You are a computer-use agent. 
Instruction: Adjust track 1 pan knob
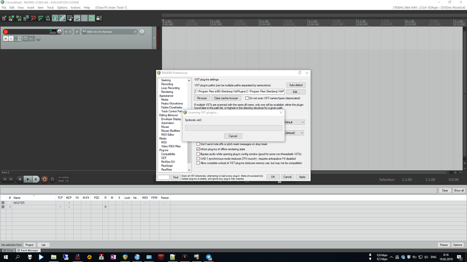coord(142,32)
